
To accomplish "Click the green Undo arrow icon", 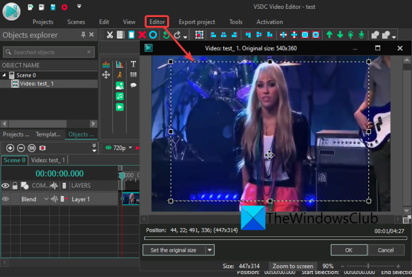I will [x=166, y=35].
